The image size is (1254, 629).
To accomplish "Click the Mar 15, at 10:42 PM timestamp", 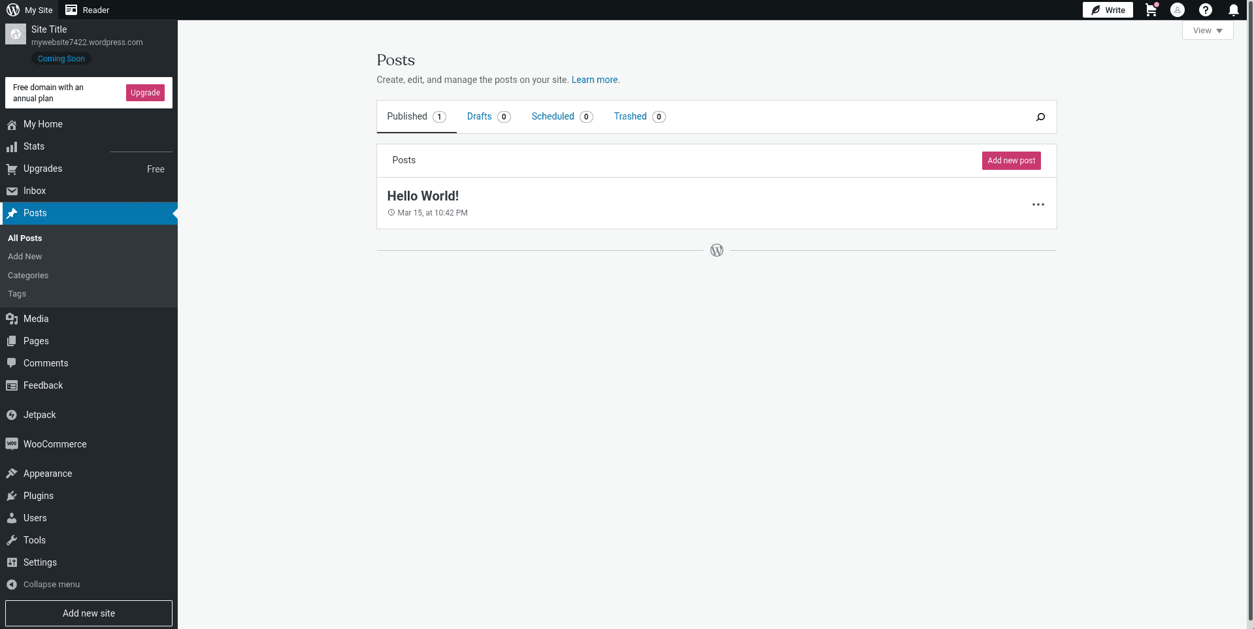I will [x=433, y=213].
